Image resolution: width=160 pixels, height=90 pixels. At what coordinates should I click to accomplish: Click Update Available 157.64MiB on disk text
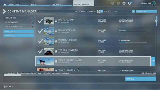tap(126, 51)
